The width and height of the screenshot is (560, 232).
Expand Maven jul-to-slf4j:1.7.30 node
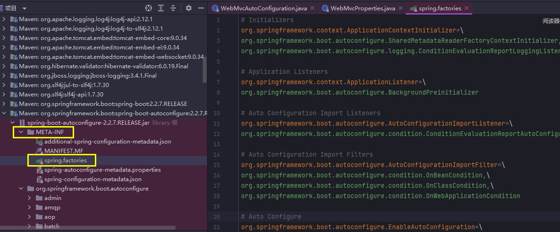pyautogui.click(x=4, y=85)
